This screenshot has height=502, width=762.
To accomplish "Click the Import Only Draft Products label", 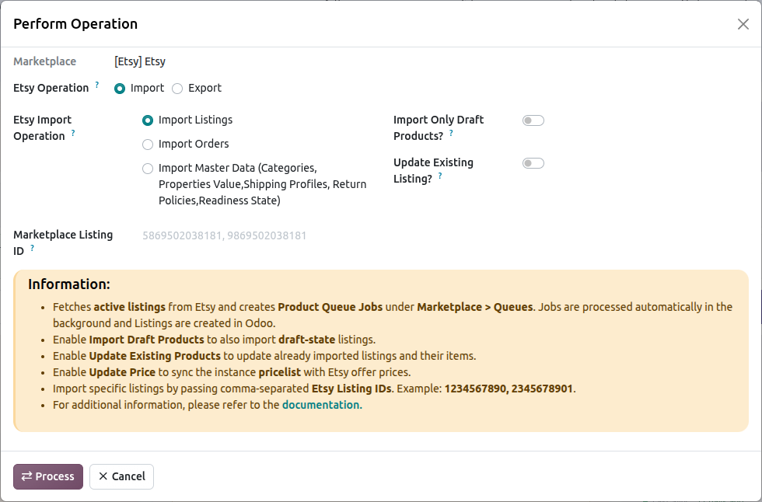I will 439,127.
